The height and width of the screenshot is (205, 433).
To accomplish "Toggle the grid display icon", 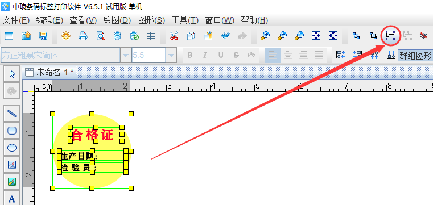I will 151,36.
